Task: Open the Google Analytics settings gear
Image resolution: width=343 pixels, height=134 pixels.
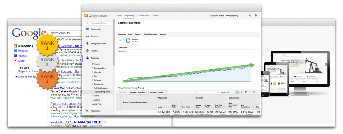Action: click(x=250, y=15)
